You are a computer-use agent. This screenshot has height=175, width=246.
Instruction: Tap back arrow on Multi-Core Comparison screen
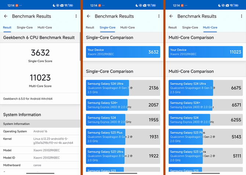(x=171, y=16)
